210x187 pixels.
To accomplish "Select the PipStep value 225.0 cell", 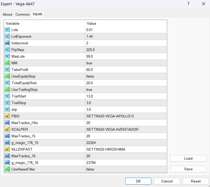I will (90, 50).
